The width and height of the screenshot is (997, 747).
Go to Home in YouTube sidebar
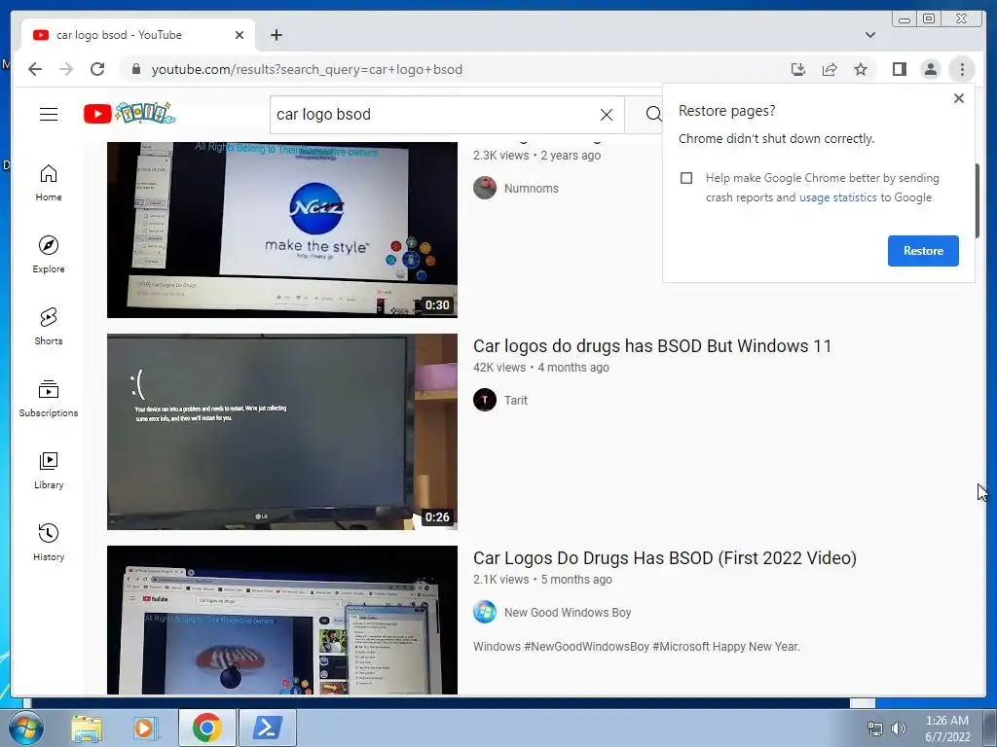[x=49, y=183]
